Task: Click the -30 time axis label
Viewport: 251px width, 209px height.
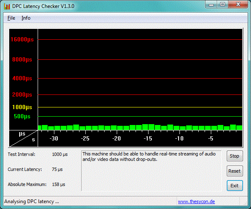Action: point(54,138)
